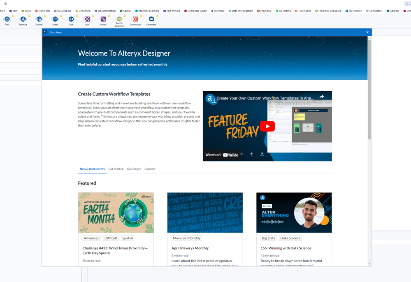411x282 pixels.
Task: Close the Start Here window
Action: point(367,32)
